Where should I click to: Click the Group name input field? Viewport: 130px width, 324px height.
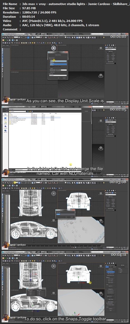point(65,214)
